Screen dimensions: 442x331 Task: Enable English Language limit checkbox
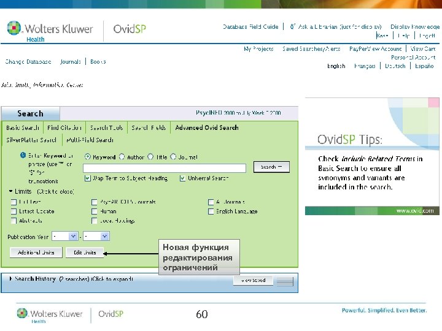pos(211,211)
